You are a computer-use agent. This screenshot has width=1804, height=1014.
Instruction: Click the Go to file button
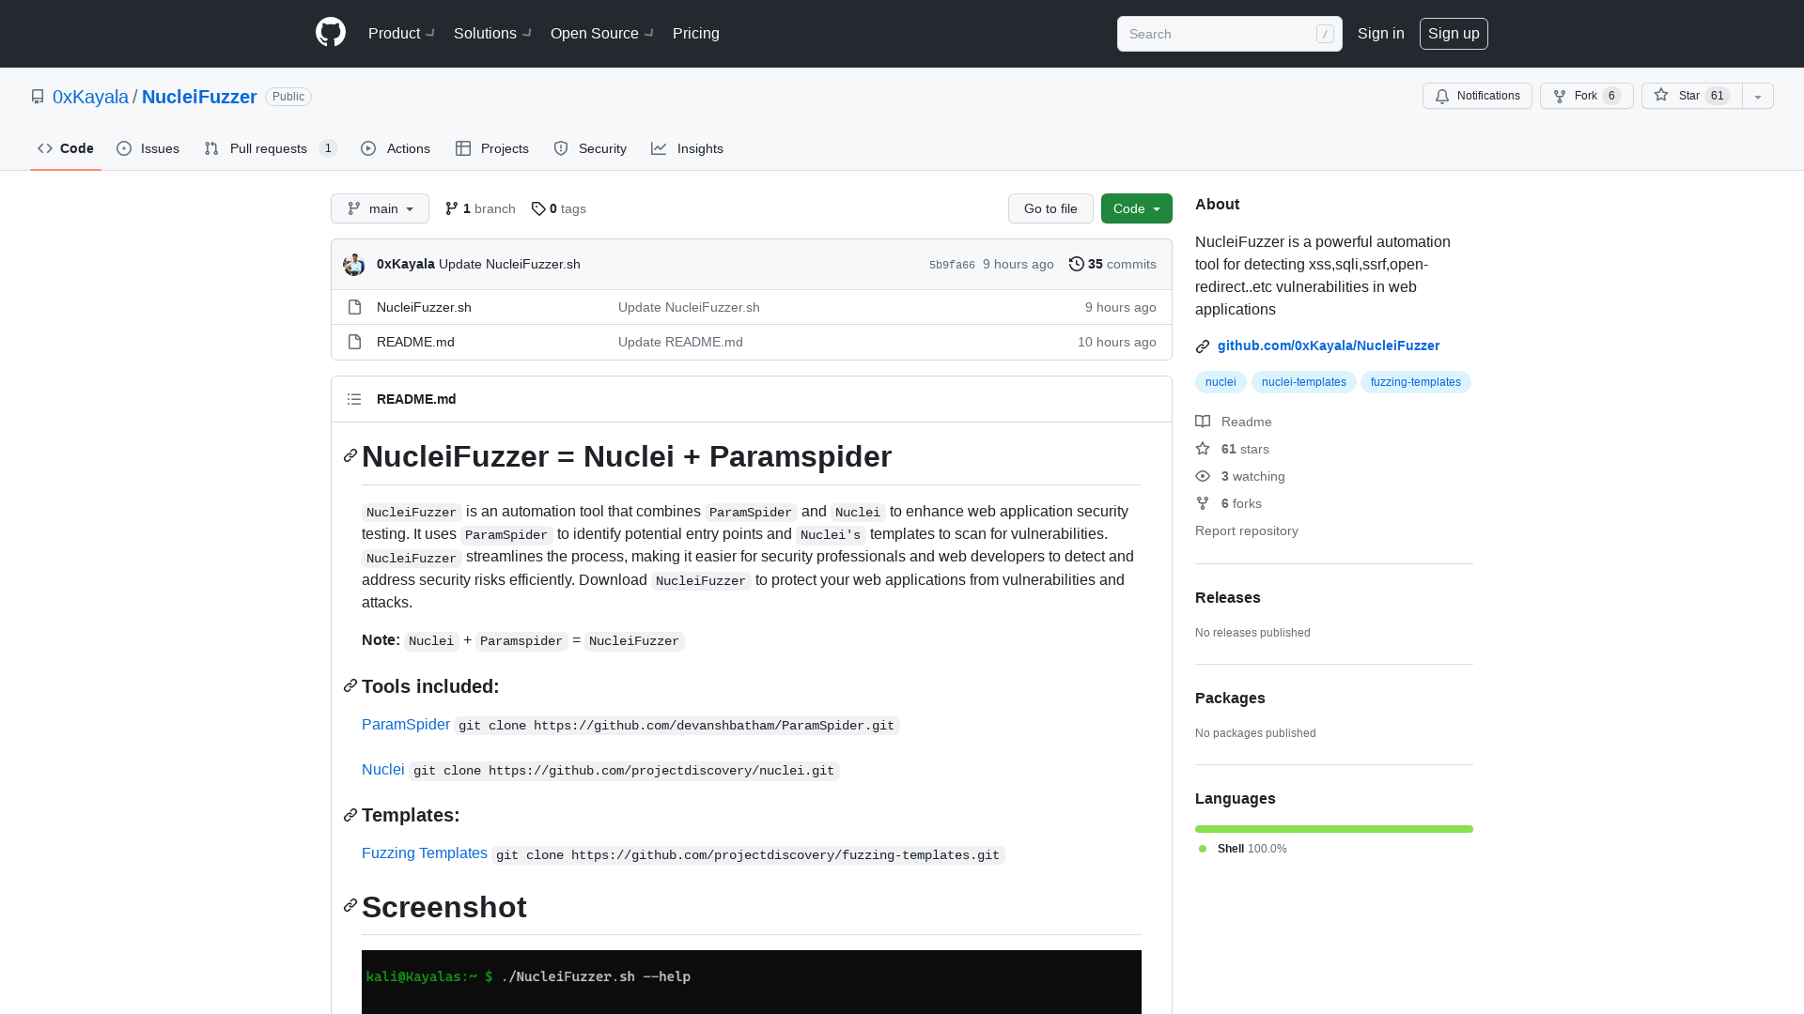(1050, 208)
